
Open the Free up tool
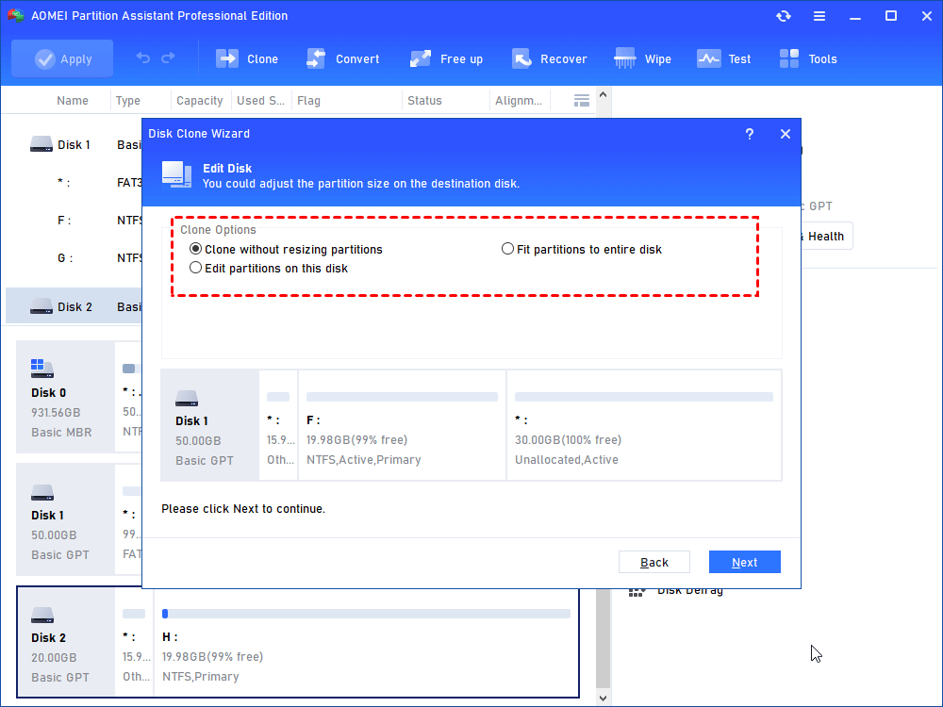[x=446, y=58]
